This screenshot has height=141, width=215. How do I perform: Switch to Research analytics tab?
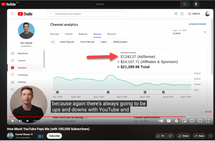point(112,34)
